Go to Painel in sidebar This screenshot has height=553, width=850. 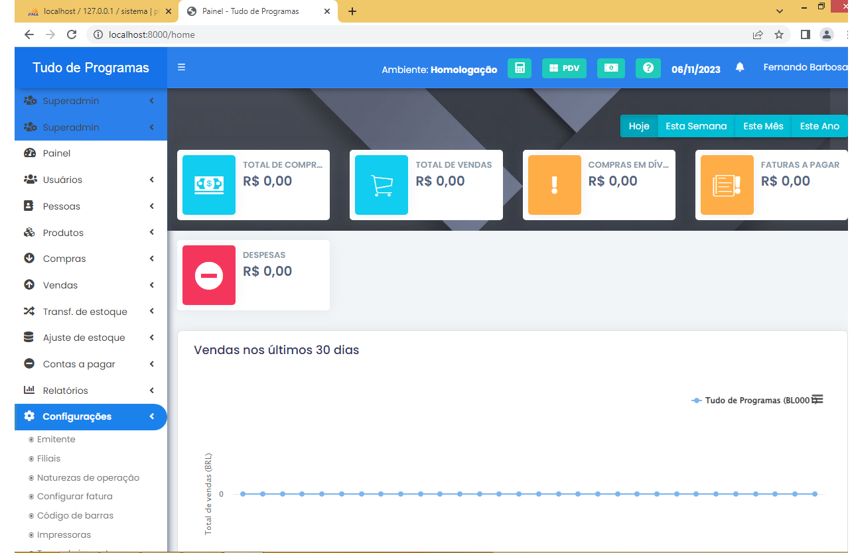[56, 153]
